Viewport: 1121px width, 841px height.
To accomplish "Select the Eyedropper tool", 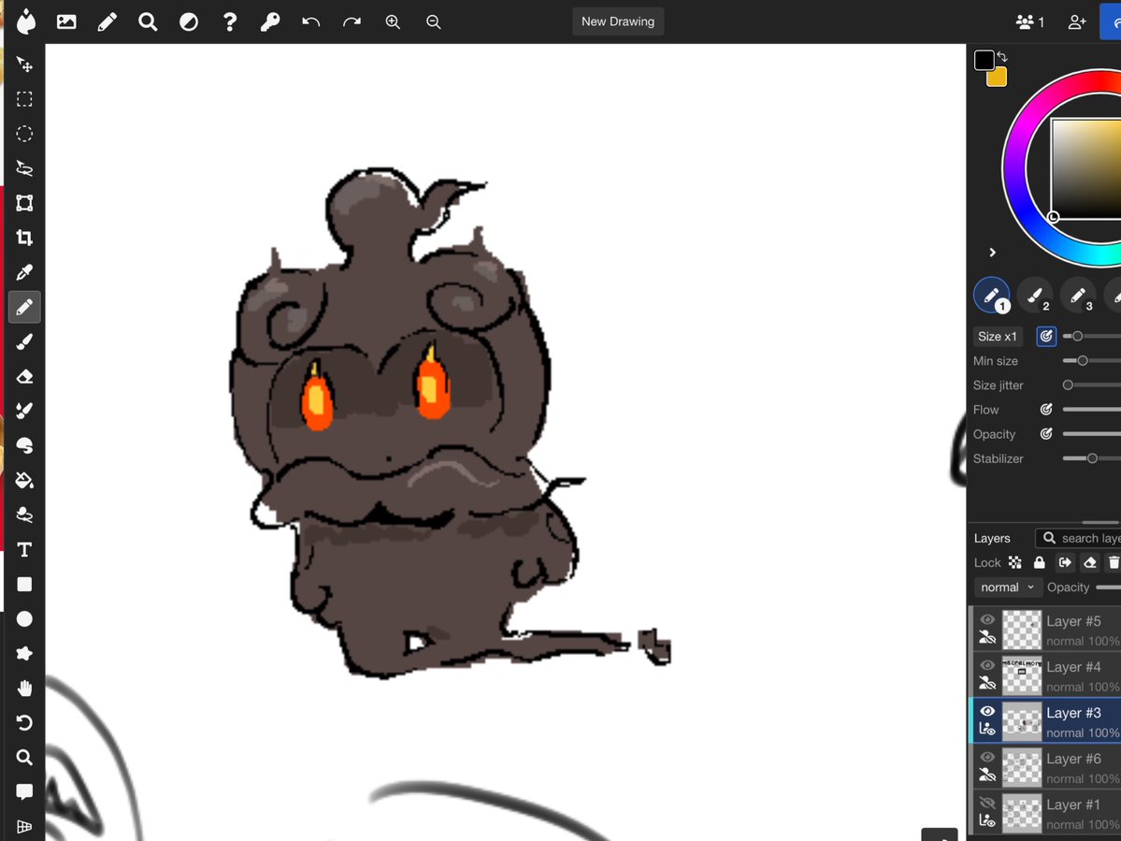I will [x=24, y=272].
